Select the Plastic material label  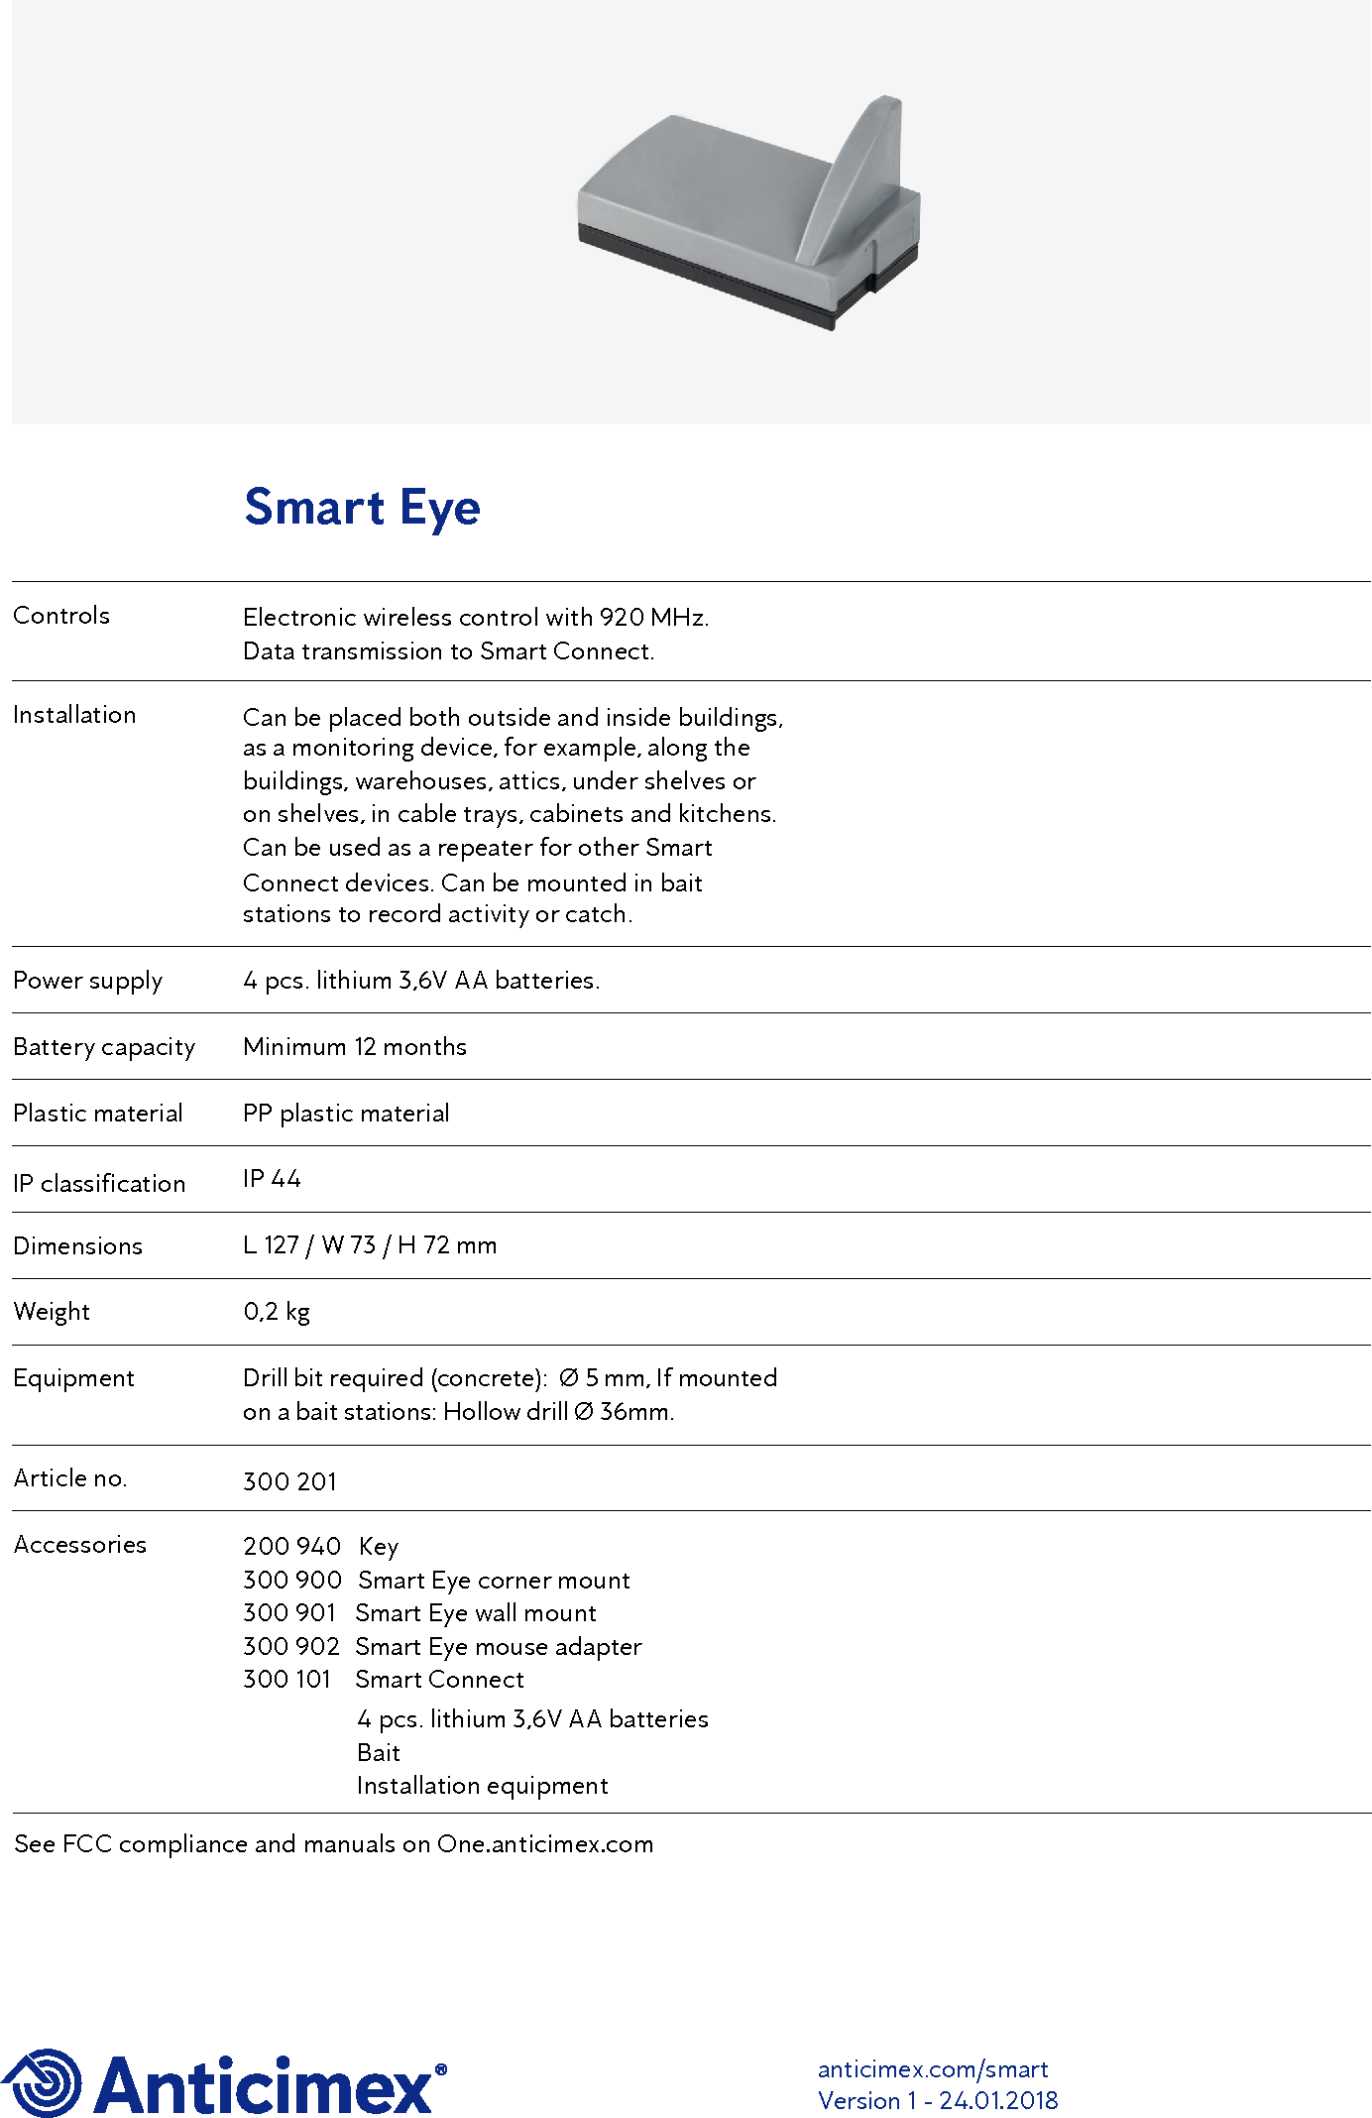98,1113
